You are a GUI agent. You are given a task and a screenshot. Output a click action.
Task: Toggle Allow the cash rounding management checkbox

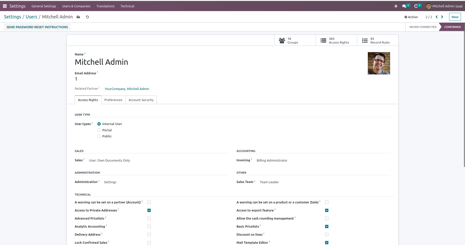(327, 218)
